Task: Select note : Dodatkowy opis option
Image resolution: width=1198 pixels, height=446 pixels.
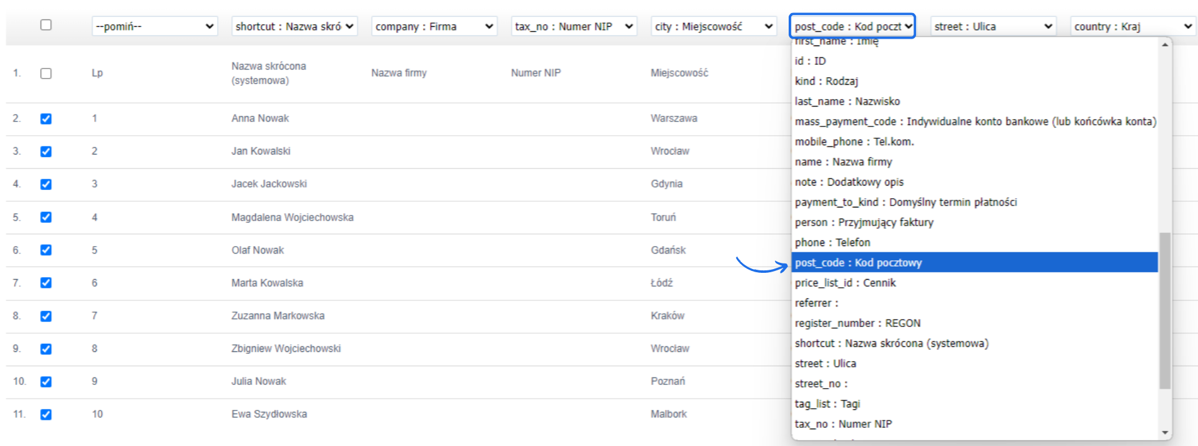Action: click(x=975, y=182)
